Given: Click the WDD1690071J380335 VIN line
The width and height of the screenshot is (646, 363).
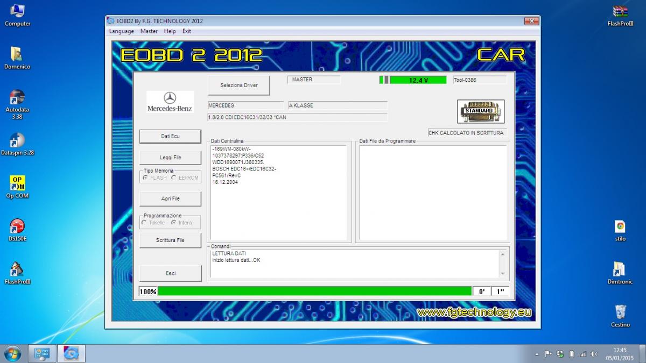Looking at the screenshot, I should point(238,162).
